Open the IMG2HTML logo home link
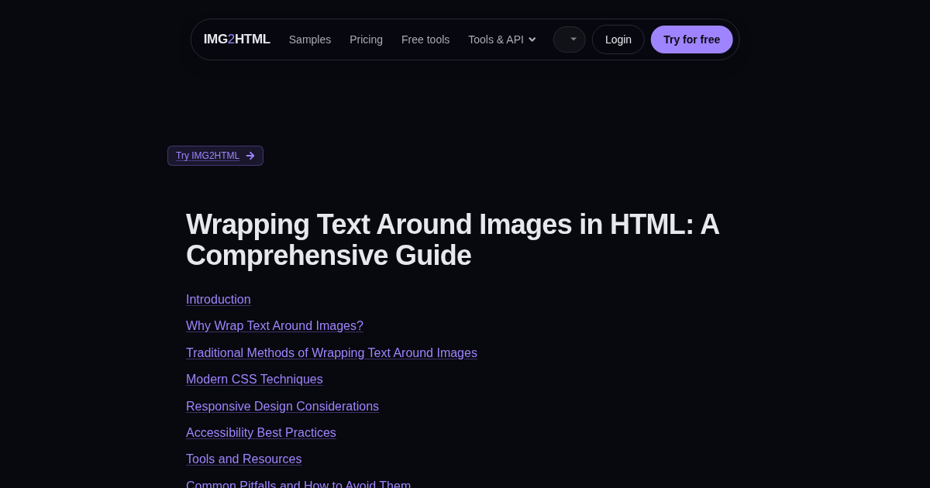This screenshot has height=488, width=930. 236,40
